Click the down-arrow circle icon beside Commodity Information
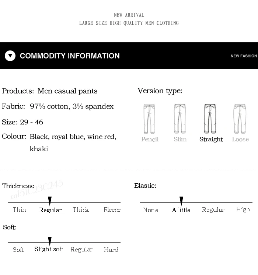Screen dimensions: 258x275 tap(10, 56)
